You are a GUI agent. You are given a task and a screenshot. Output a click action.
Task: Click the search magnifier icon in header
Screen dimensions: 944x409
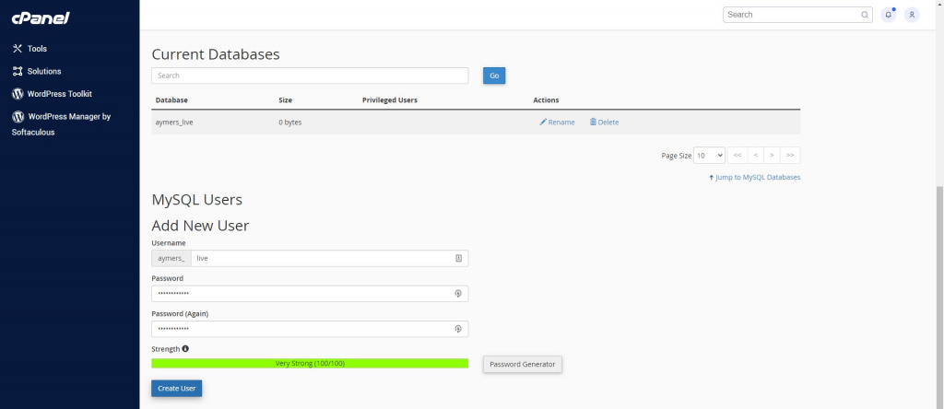click(x=865, y=15)
